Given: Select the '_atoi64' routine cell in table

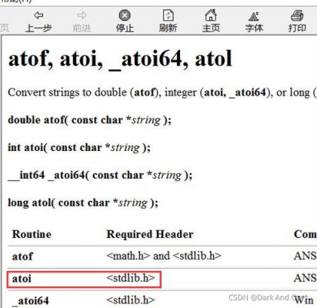Looking at the screenshot, I should pyautogui.click(x=30, y=301).
